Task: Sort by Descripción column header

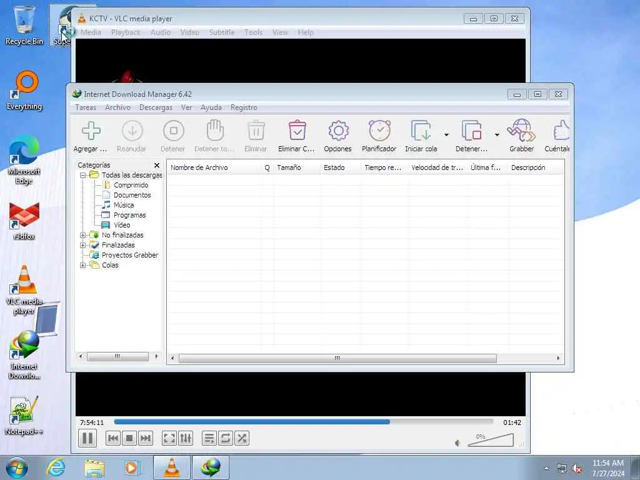Action: [536, 167]
